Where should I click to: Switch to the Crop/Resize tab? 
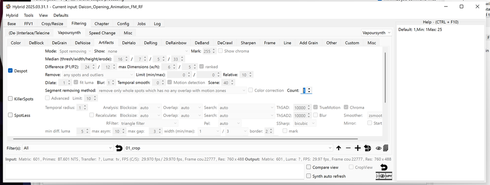pyautogui.click(x=52, y=24)
